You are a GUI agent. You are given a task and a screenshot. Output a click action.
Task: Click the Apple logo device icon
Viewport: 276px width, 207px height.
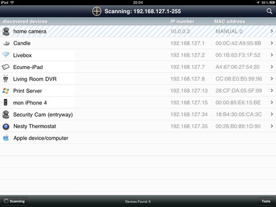(x=6, y=138)
